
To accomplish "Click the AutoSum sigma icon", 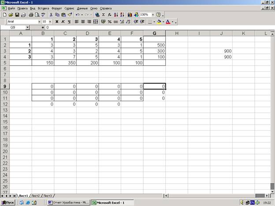I will coord(104,15).
